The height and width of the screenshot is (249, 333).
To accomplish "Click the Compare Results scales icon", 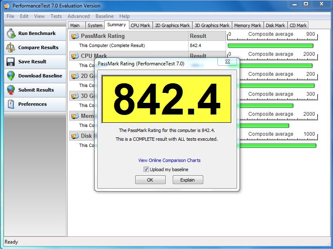I will 11,48.
